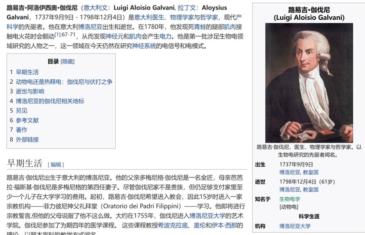Open the 青蛙 link
The height and width of the screenshot is (235, 365).
200,27
